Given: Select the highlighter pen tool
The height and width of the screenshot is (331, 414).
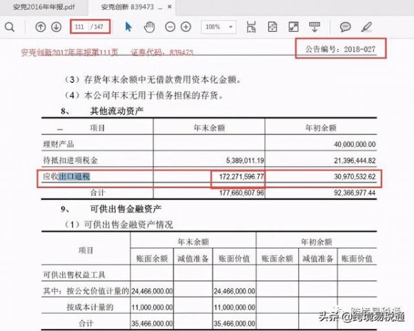Looking at the screenshot, I should 366,27.
